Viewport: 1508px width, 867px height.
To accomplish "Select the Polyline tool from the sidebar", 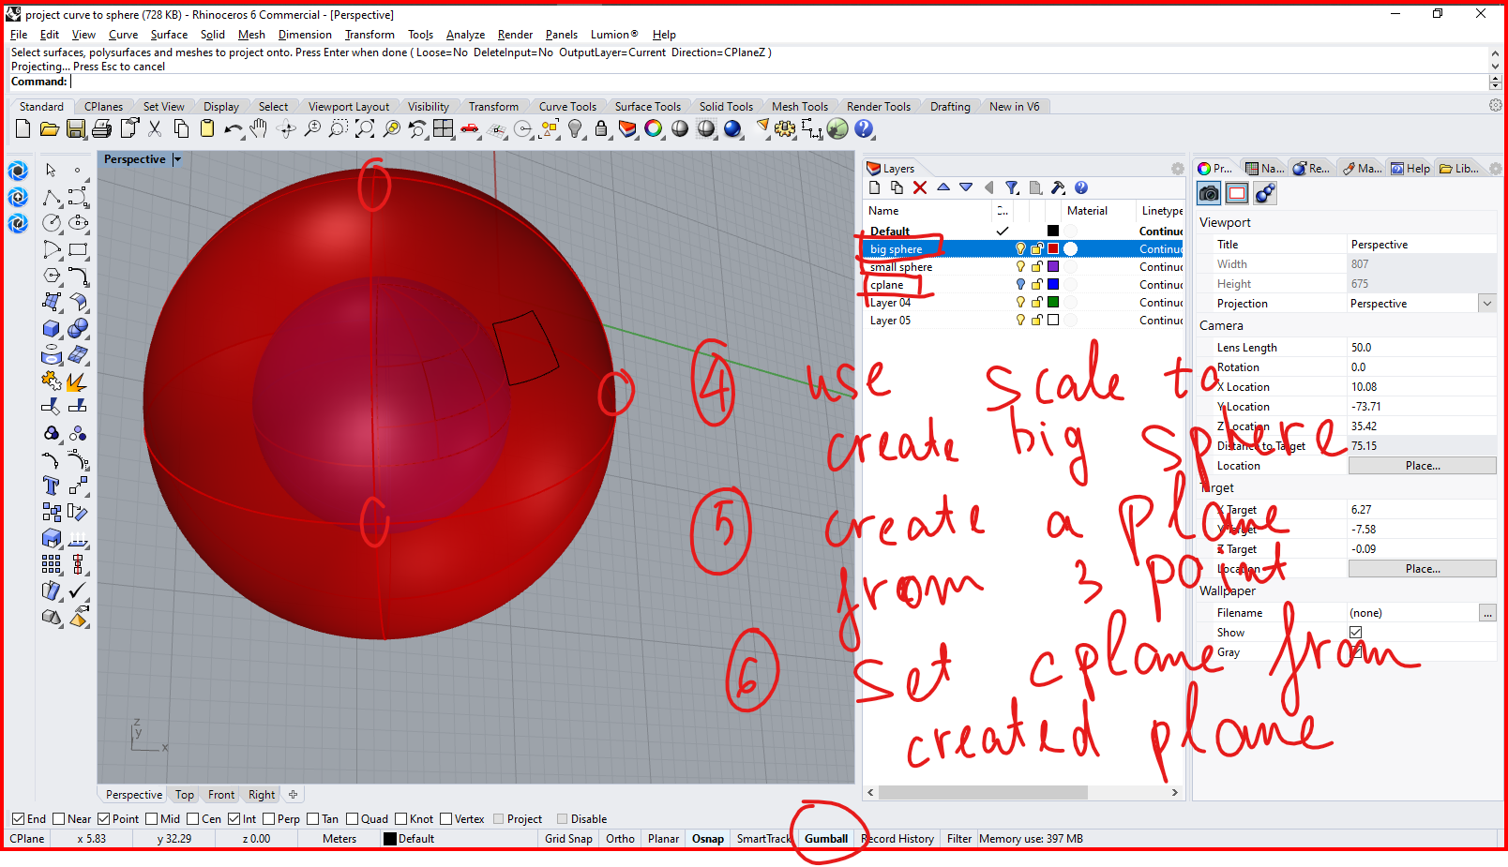I will click(x=51, y=197).
